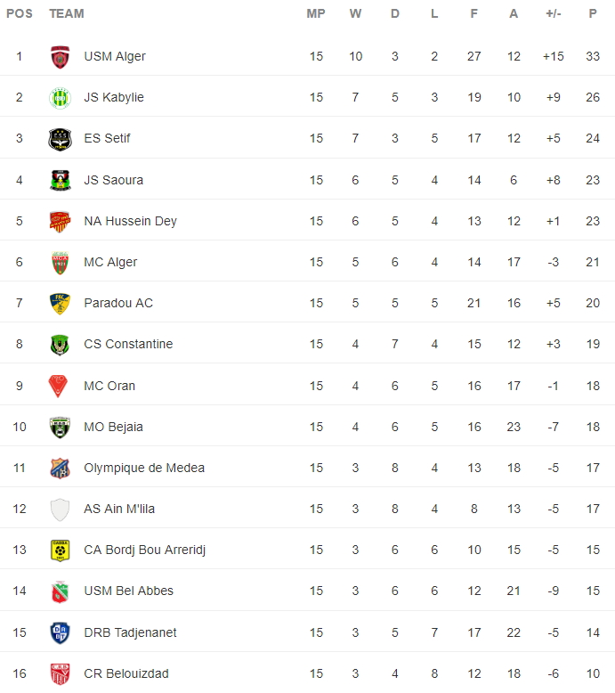
Task: Click the ES Setif black shield logo
Action: [60, 139]
